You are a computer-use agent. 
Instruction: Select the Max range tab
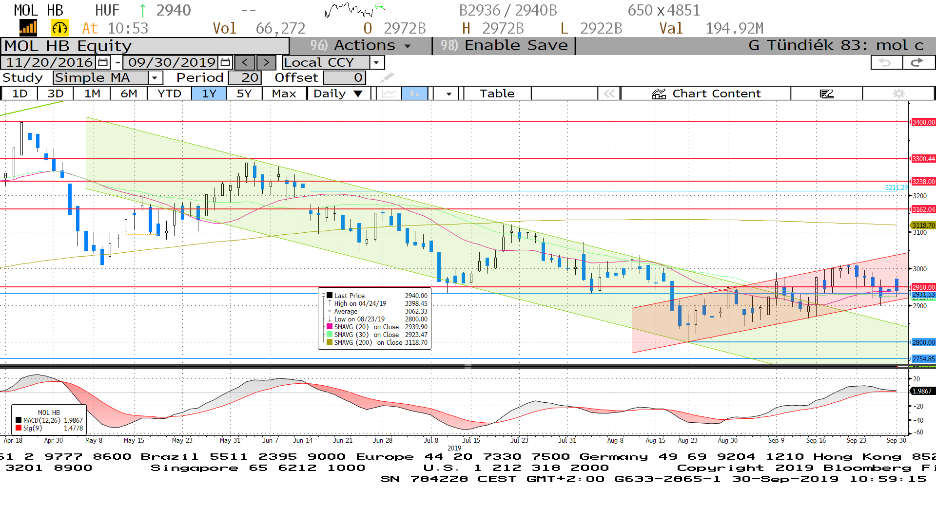[284, 94]
